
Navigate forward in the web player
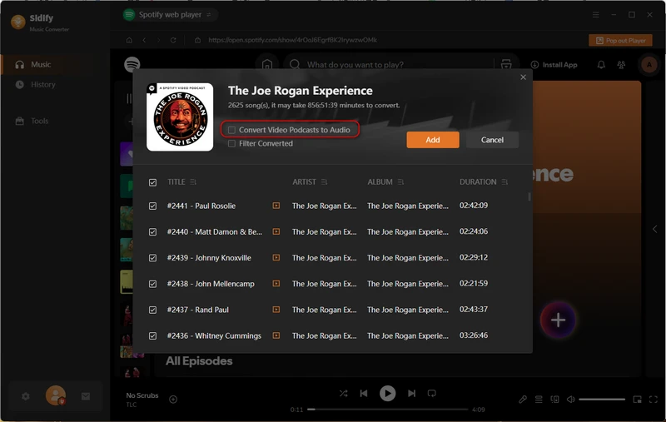[x=158, y=40]
